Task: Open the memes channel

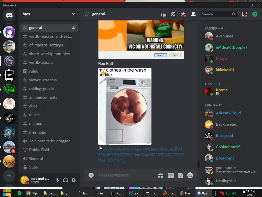Action: [x=49, y=123]
